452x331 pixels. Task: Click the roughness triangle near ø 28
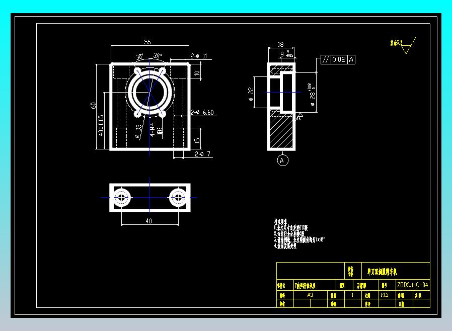299,116
